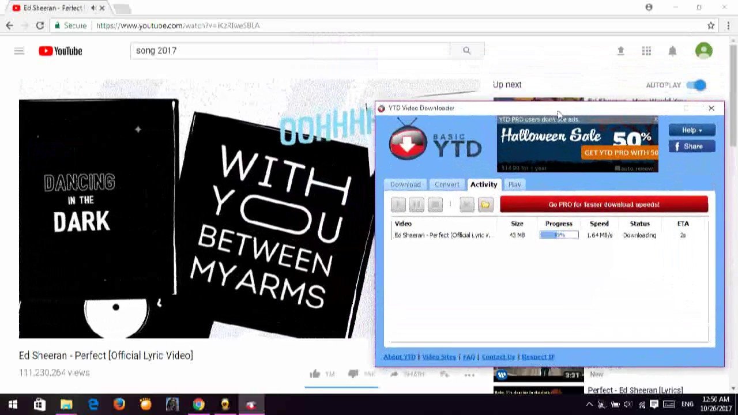Open the YouTube guide hamburger menu
This screenshot has height=415, width=738.
coord(19,51)
